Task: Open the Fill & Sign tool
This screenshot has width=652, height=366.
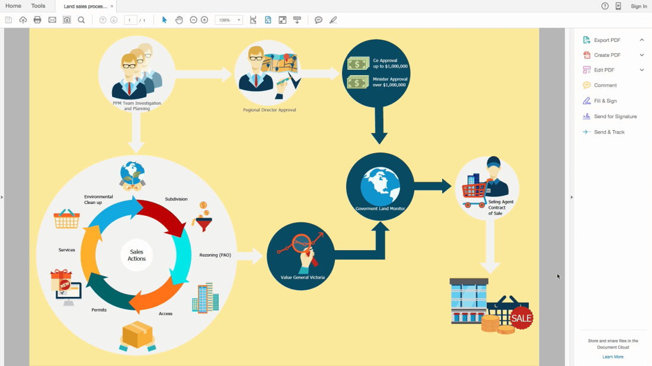Action: [x=605, y=101]
